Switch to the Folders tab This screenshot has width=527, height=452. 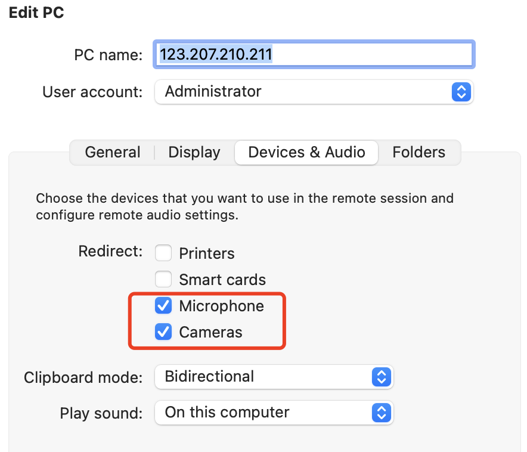pos(418,152)
